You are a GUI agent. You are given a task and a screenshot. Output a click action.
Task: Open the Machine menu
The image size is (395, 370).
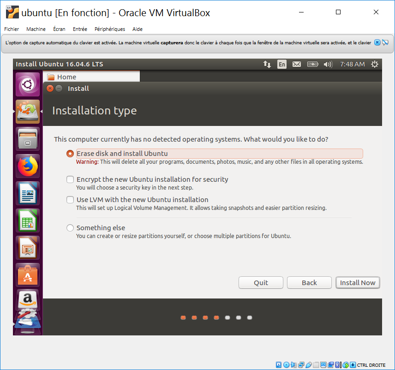36,29
